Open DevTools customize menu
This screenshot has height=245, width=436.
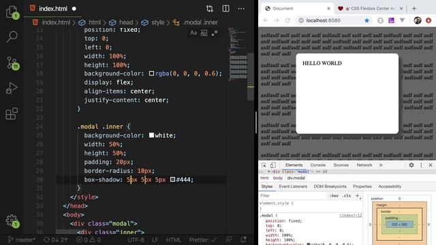[421, 165]
